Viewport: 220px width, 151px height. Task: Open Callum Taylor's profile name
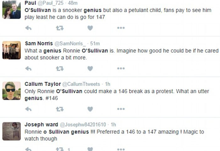pyautogui.click(x=42, y=84)
